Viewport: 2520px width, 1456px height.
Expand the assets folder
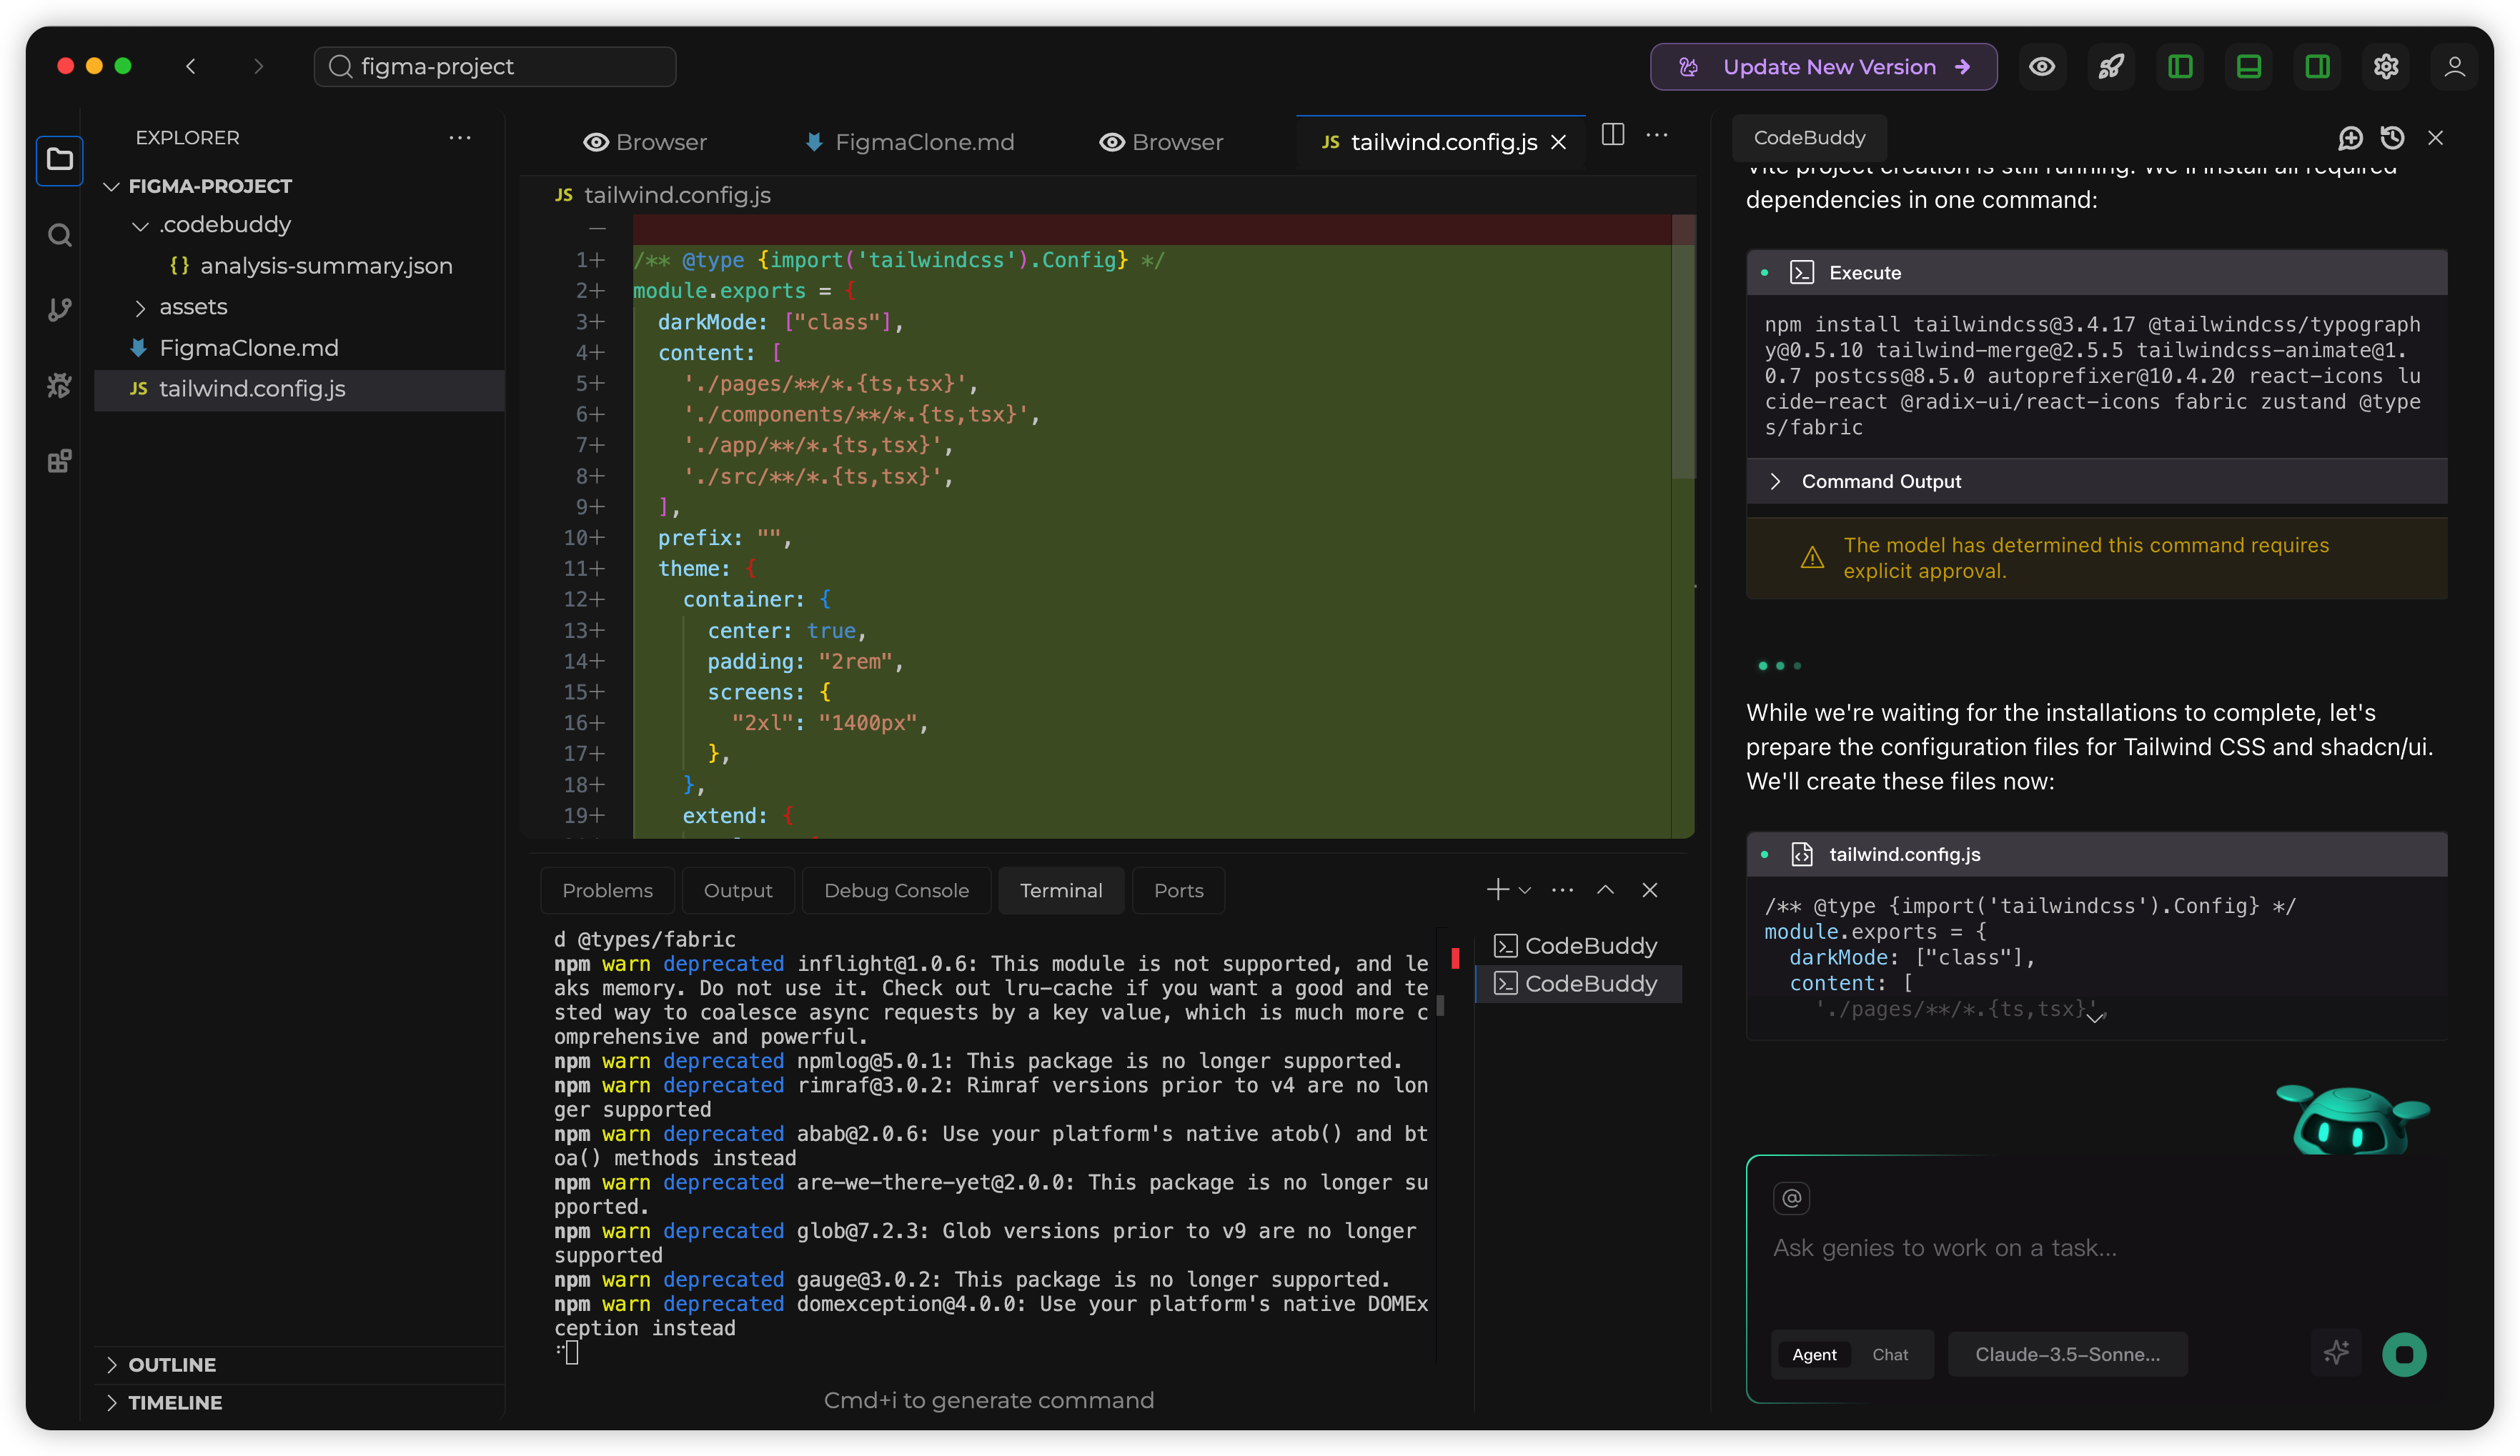(193, 306)
